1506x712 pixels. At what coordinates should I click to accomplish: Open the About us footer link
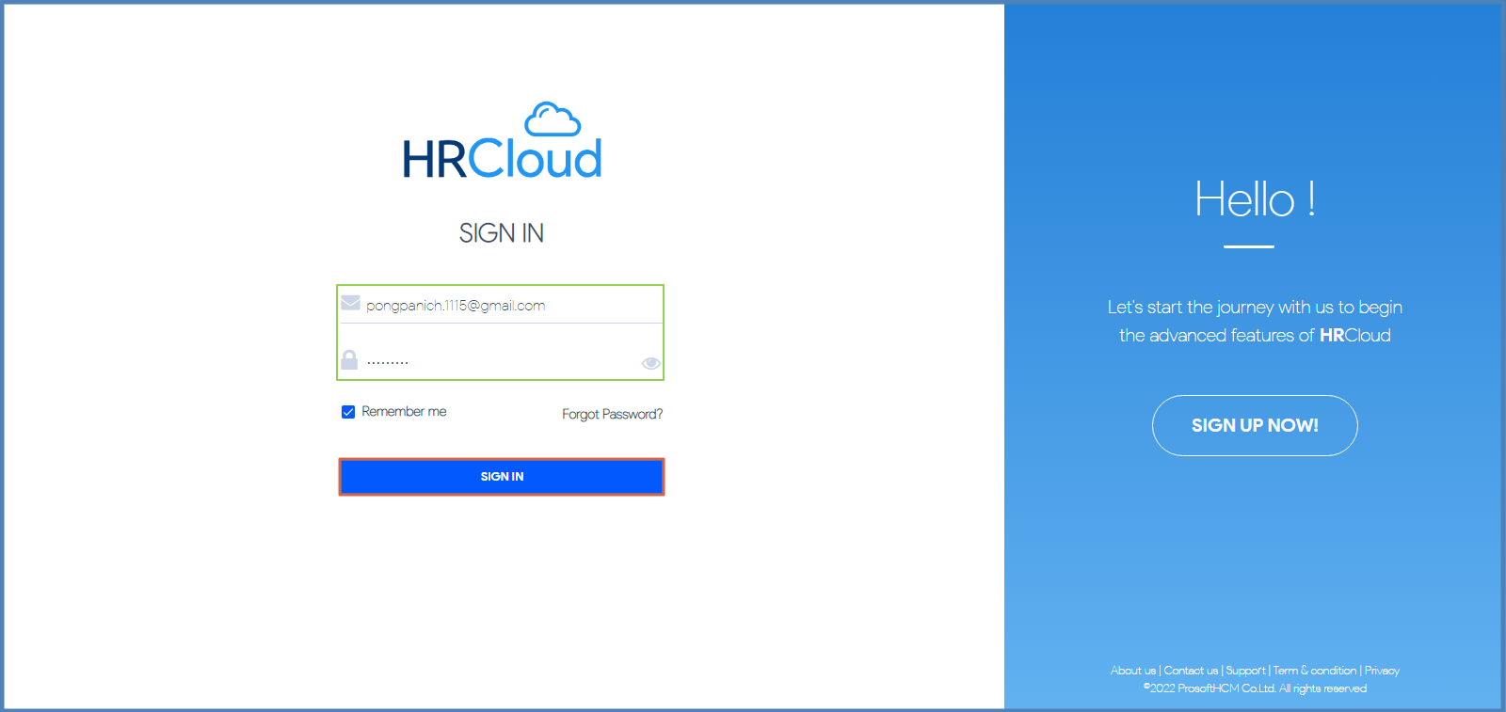[1132, 671]
